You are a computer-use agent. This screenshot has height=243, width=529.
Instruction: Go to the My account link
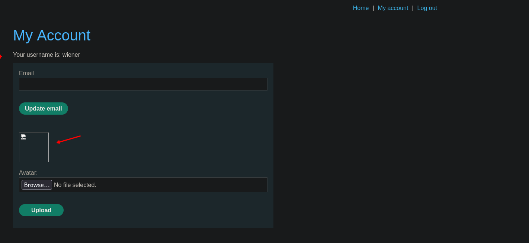[393, 8]
